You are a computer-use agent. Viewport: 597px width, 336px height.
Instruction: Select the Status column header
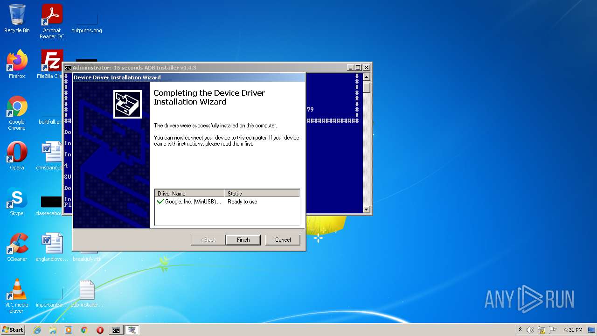262,193
